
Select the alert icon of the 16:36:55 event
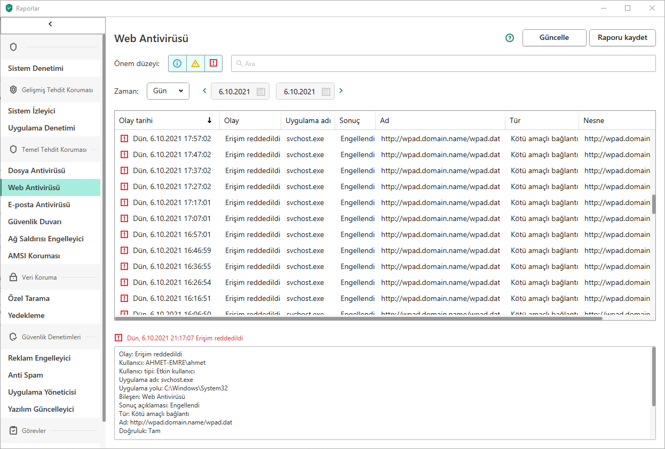coord(124,266)
